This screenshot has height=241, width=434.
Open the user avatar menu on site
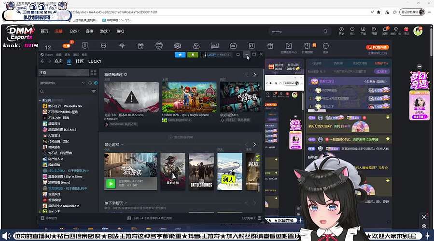pyautogui.click(x=418, y=31)
